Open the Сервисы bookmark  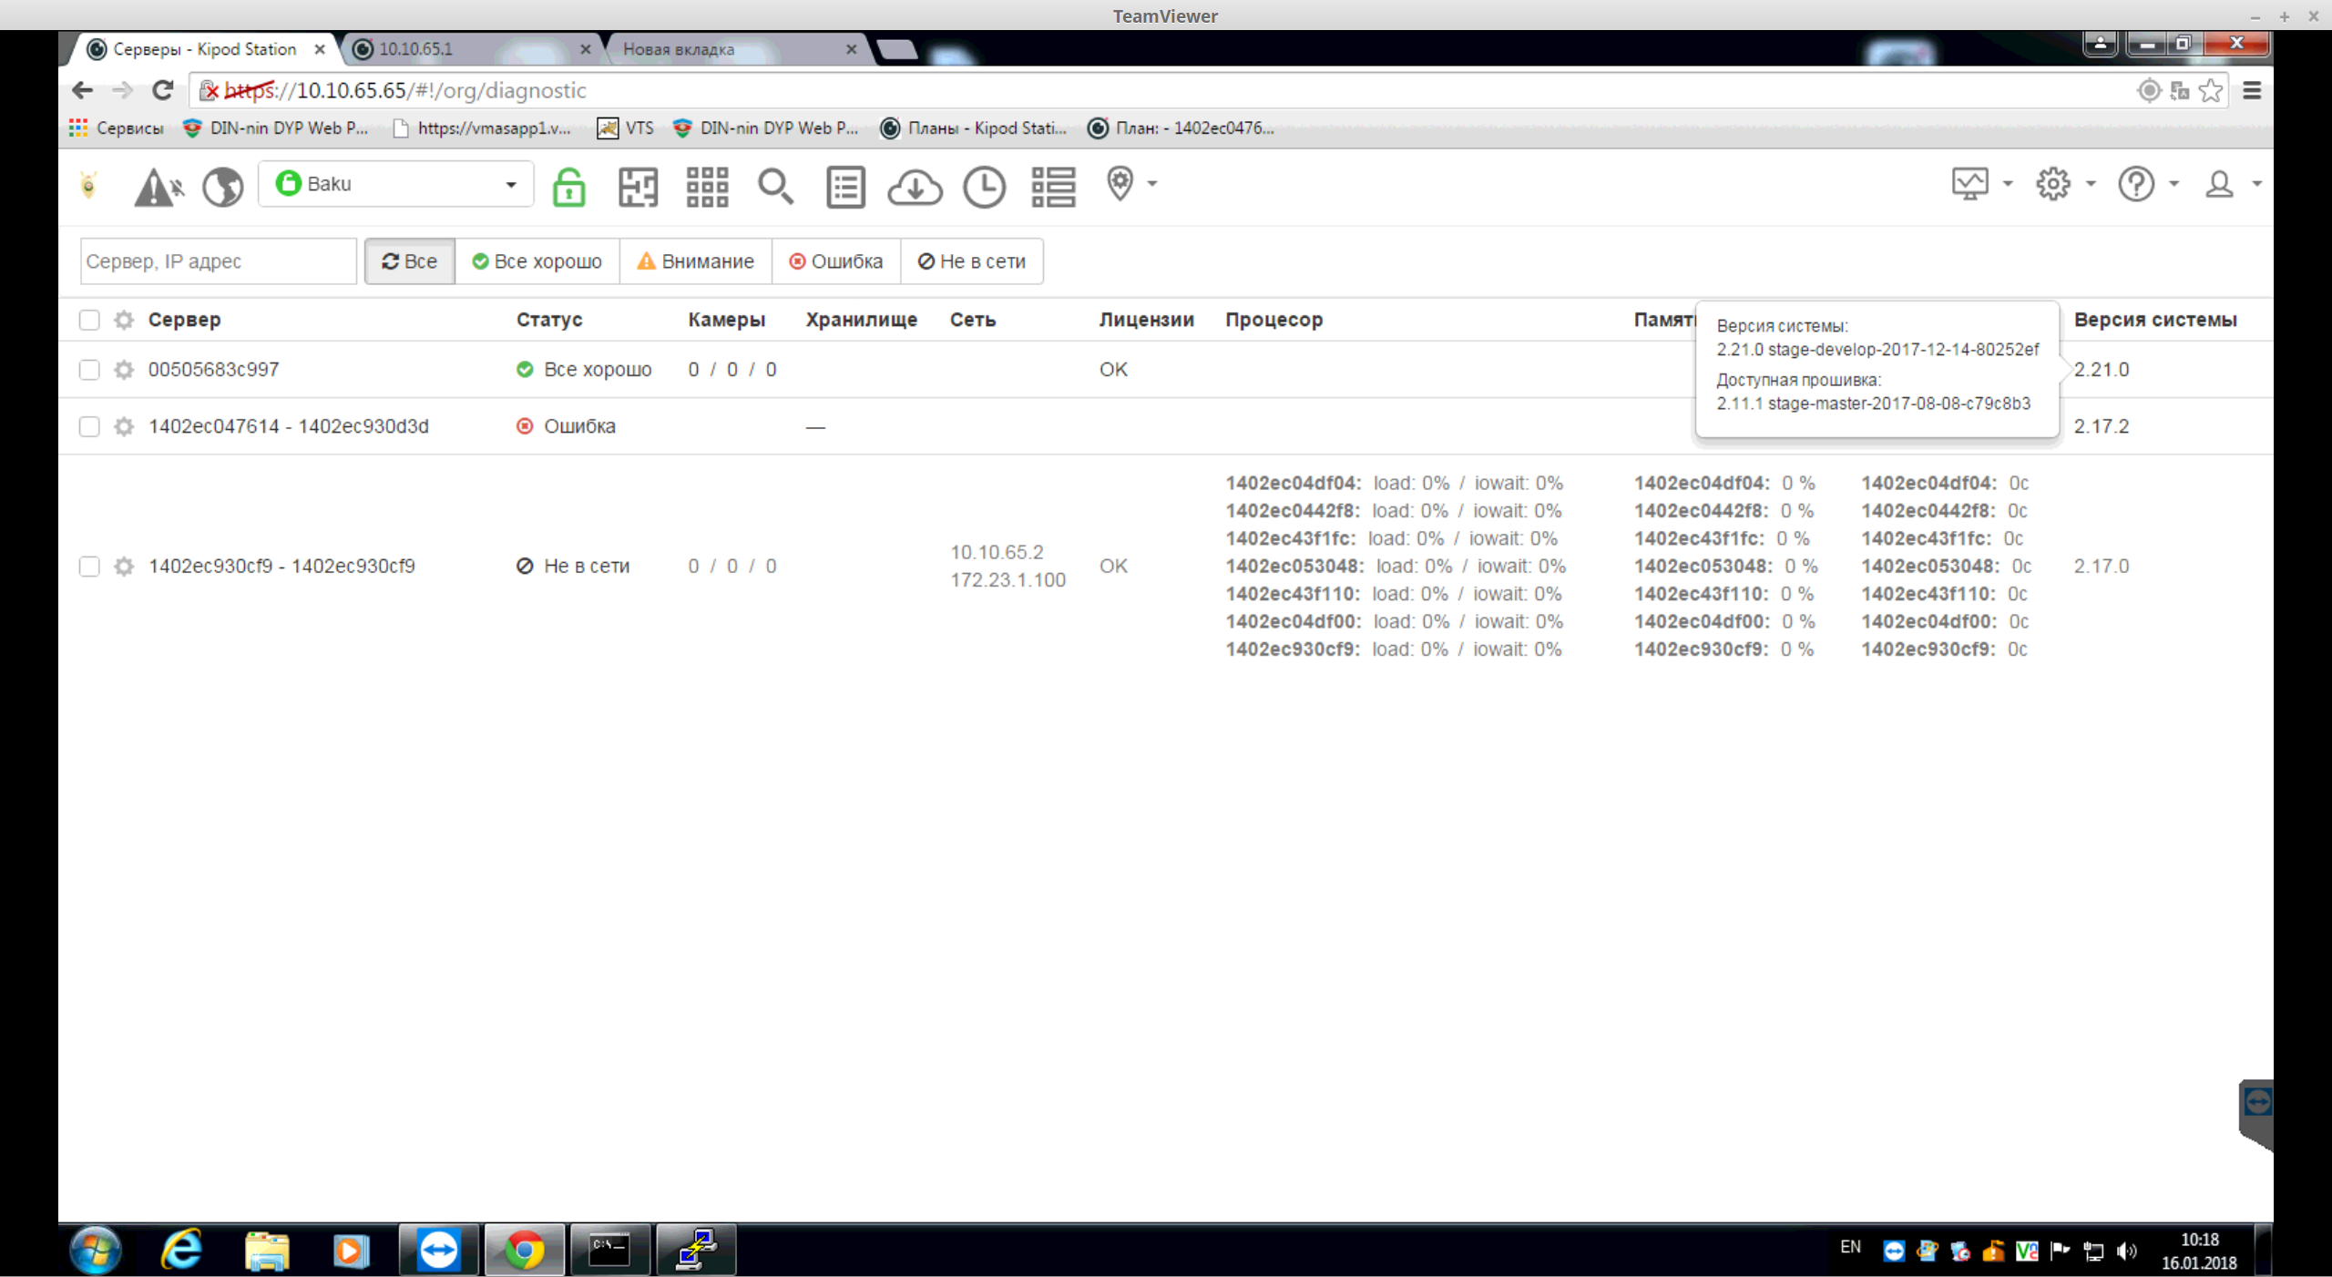(116, 128)
